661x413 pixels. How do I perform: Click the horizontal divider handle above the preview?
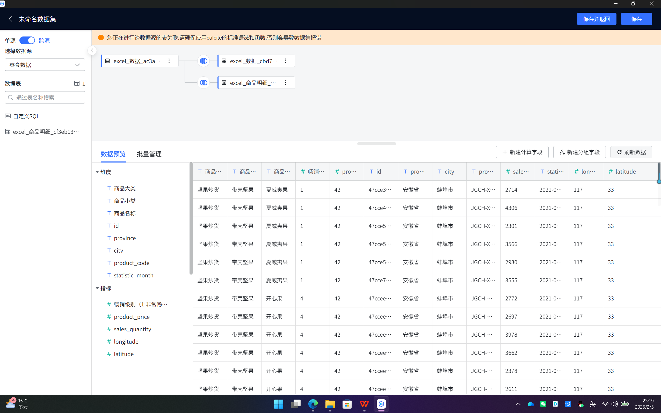(376, 144)
